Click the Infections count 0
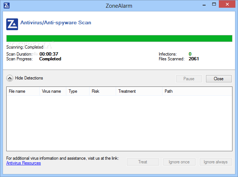Screen dimensions: 238x177 190,54
